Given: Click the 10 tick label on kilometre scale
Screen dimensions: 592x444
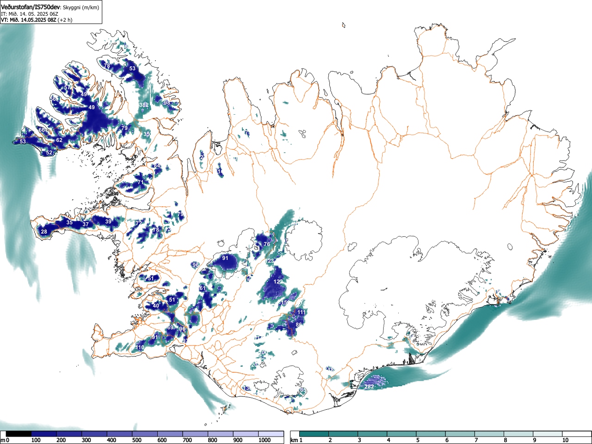Looking at the screenshot, I should coord(565,440).
